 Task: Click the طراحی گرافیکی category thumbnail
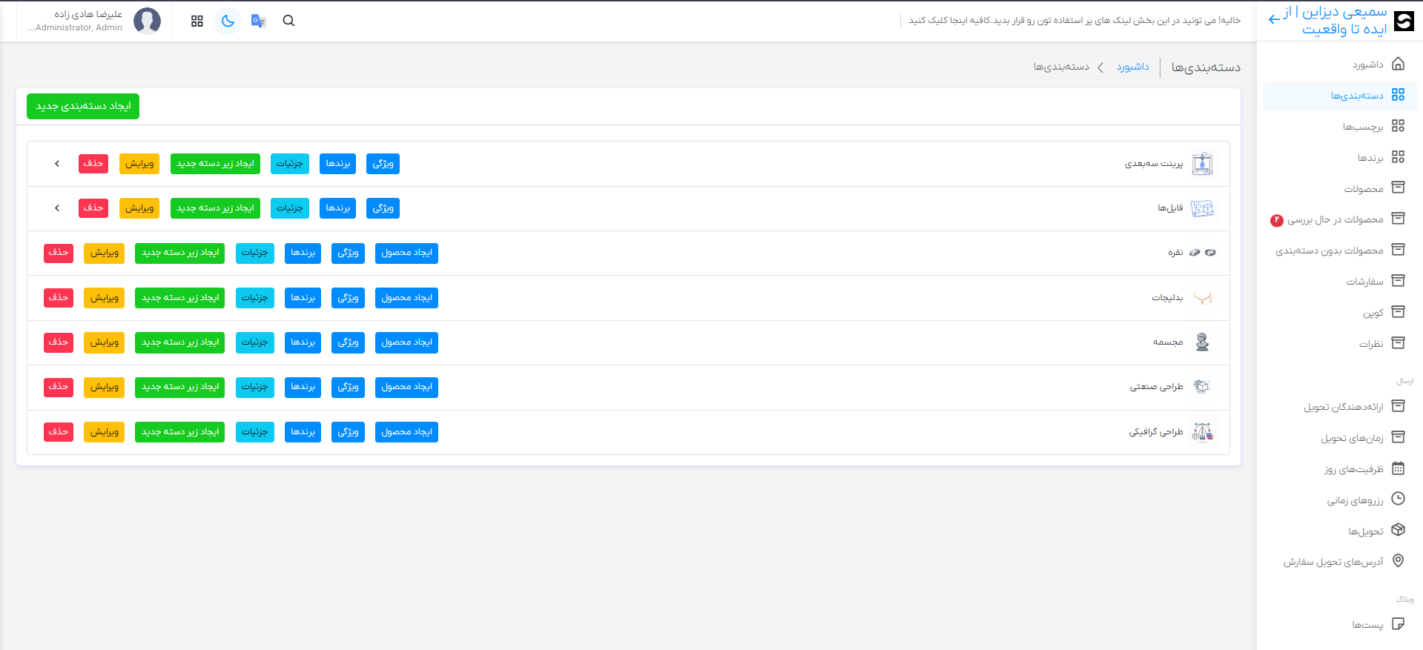[1202, 432]
